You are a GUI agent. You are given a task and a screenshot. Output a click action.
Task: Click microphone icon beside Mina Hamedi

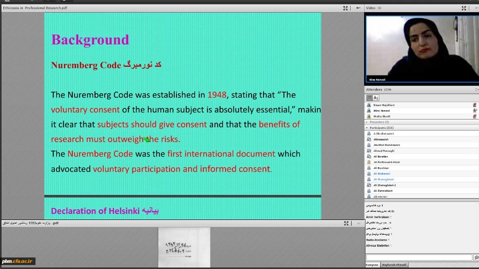coord(475,111)
